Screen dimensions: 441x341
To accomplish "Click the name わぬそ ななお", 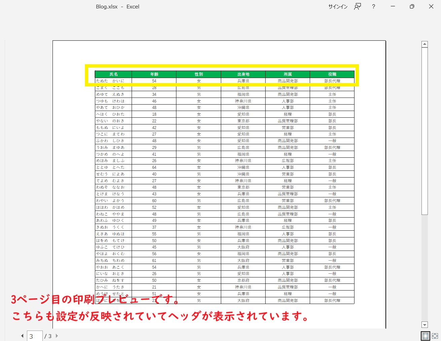I will [x=110, y=187].
